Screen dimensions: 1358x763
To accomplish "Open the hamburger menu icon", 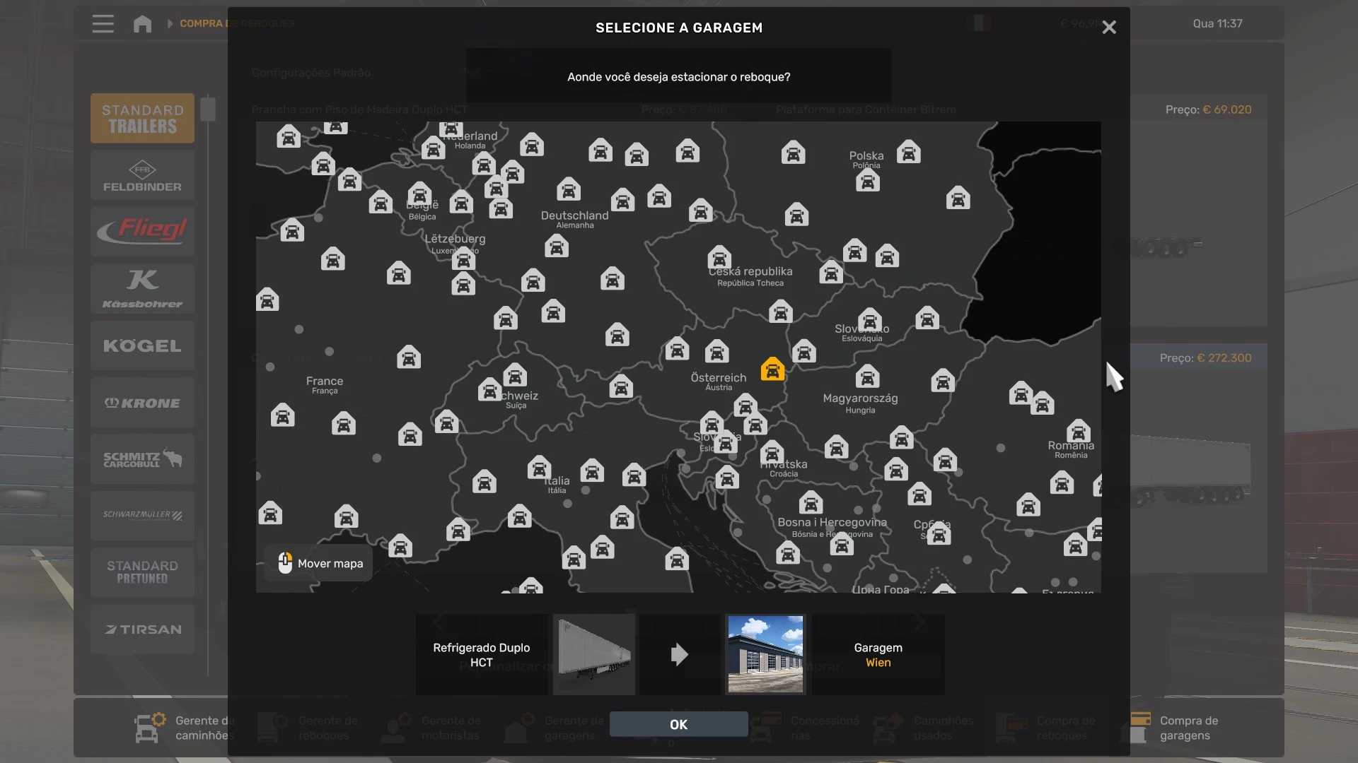I will tap(103, 24).
